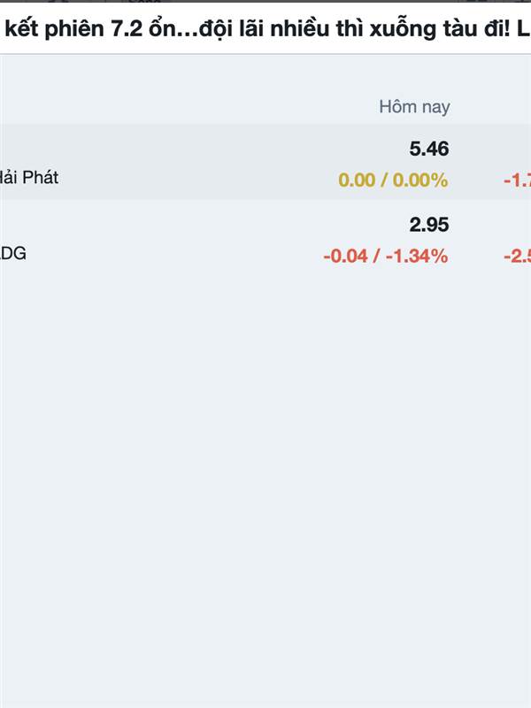The width and height of the screenshot is (531, 708).
Task: Click the truncated red -2.5 value
Action: point(518,257)
